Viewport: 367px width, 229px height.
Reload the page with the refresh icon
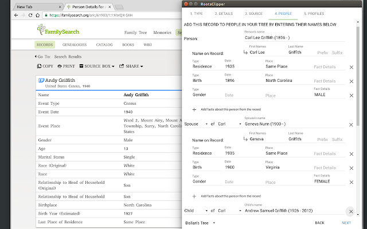click(x=30, y=15)
